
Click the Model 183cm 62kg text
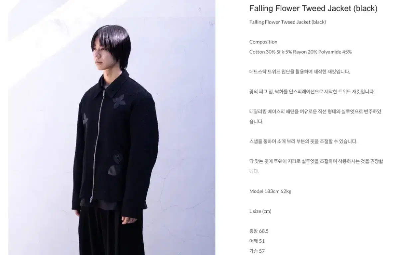[x=270, y=191]
